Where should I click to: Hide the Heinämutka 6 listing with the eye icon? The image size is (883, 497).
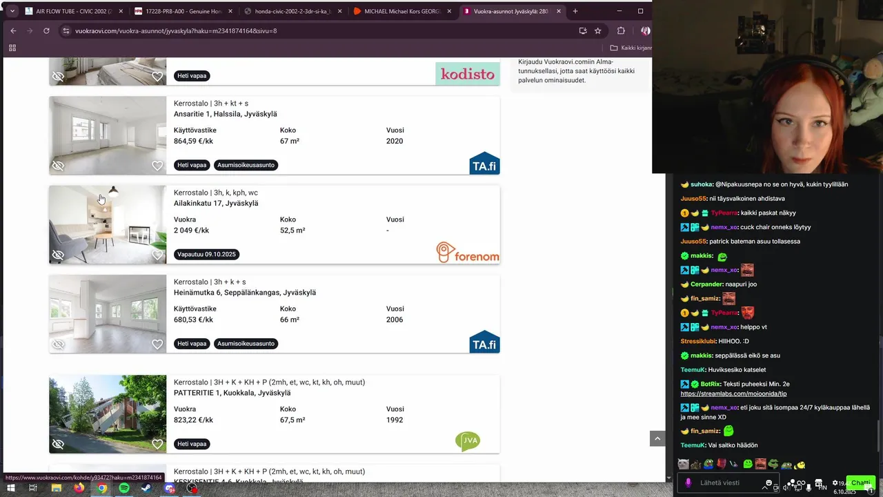pyautogui.click(x=58, y=344)
